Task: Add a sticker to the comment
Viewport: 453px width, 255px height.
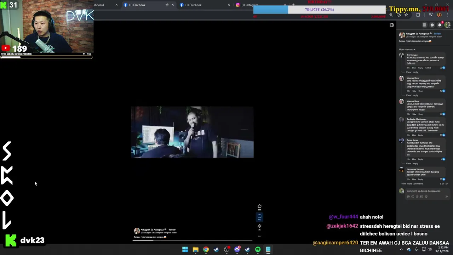Action: (x=426, y=197)
